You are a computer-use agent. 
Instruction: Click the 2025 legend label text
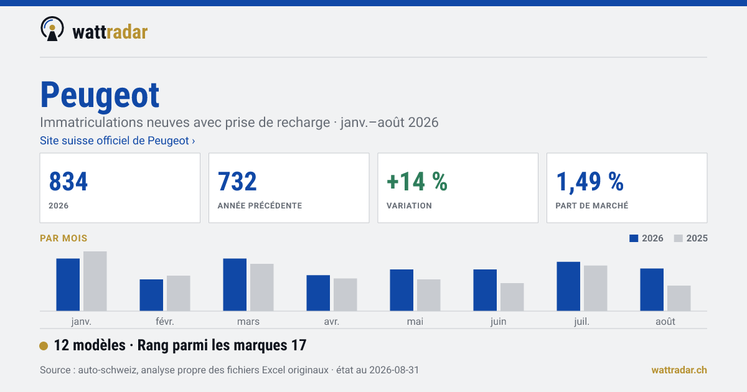tap(697, 238)
